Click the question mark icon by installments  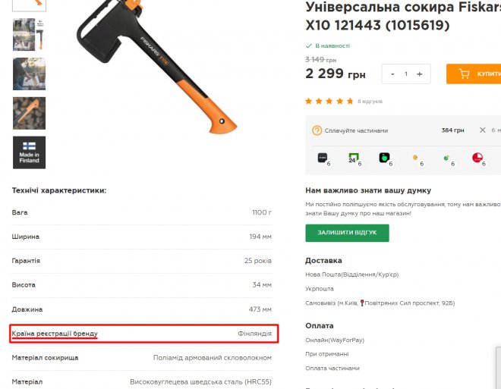coord(317,130)
